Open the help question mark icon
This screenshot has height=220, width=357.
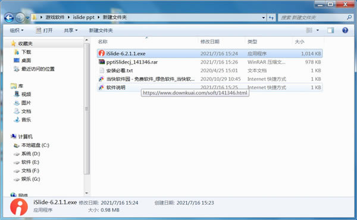click(345, 30)
